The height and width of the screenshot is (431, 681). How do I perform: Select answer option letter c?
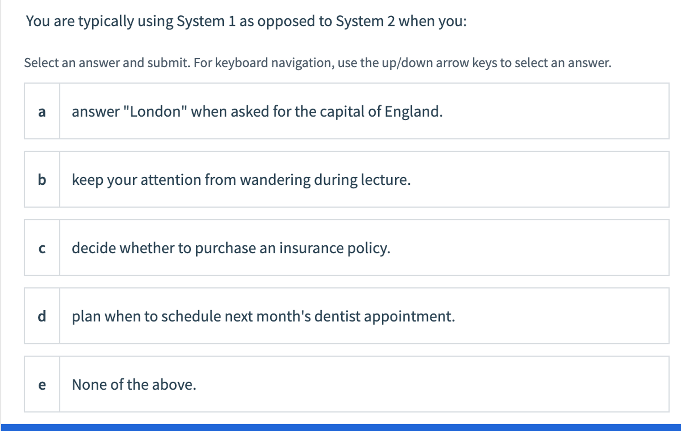42,248
